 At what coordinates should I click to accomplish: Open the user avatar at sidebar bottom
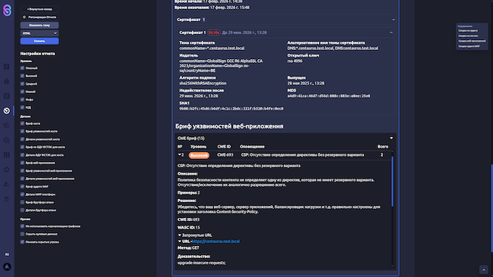pyautogui.click(x=7, y=267)
